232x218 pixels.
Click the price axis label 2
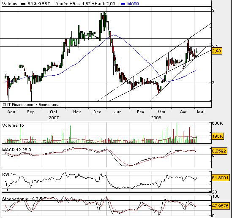click(x=213, y=82)
